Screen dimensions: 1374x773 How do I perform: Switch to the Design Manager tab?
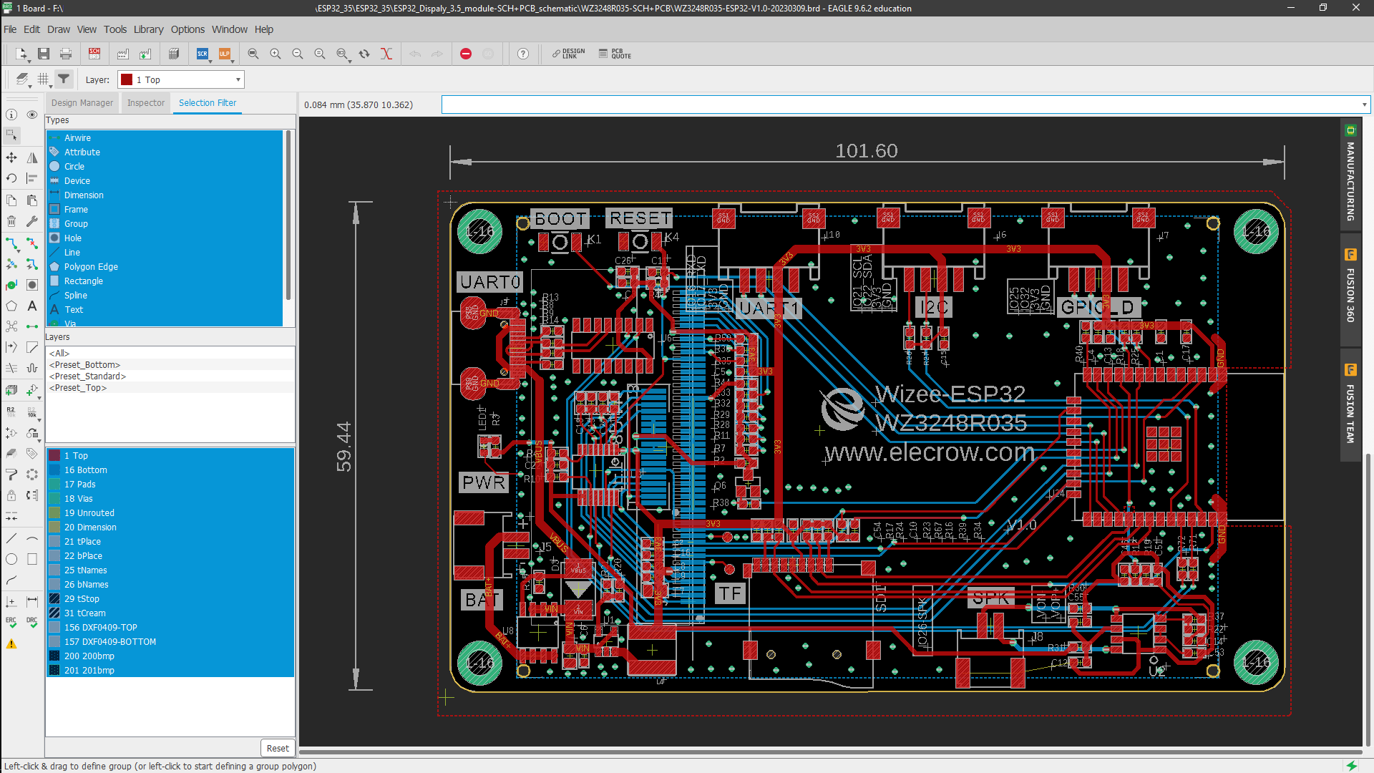click(82, 103)
